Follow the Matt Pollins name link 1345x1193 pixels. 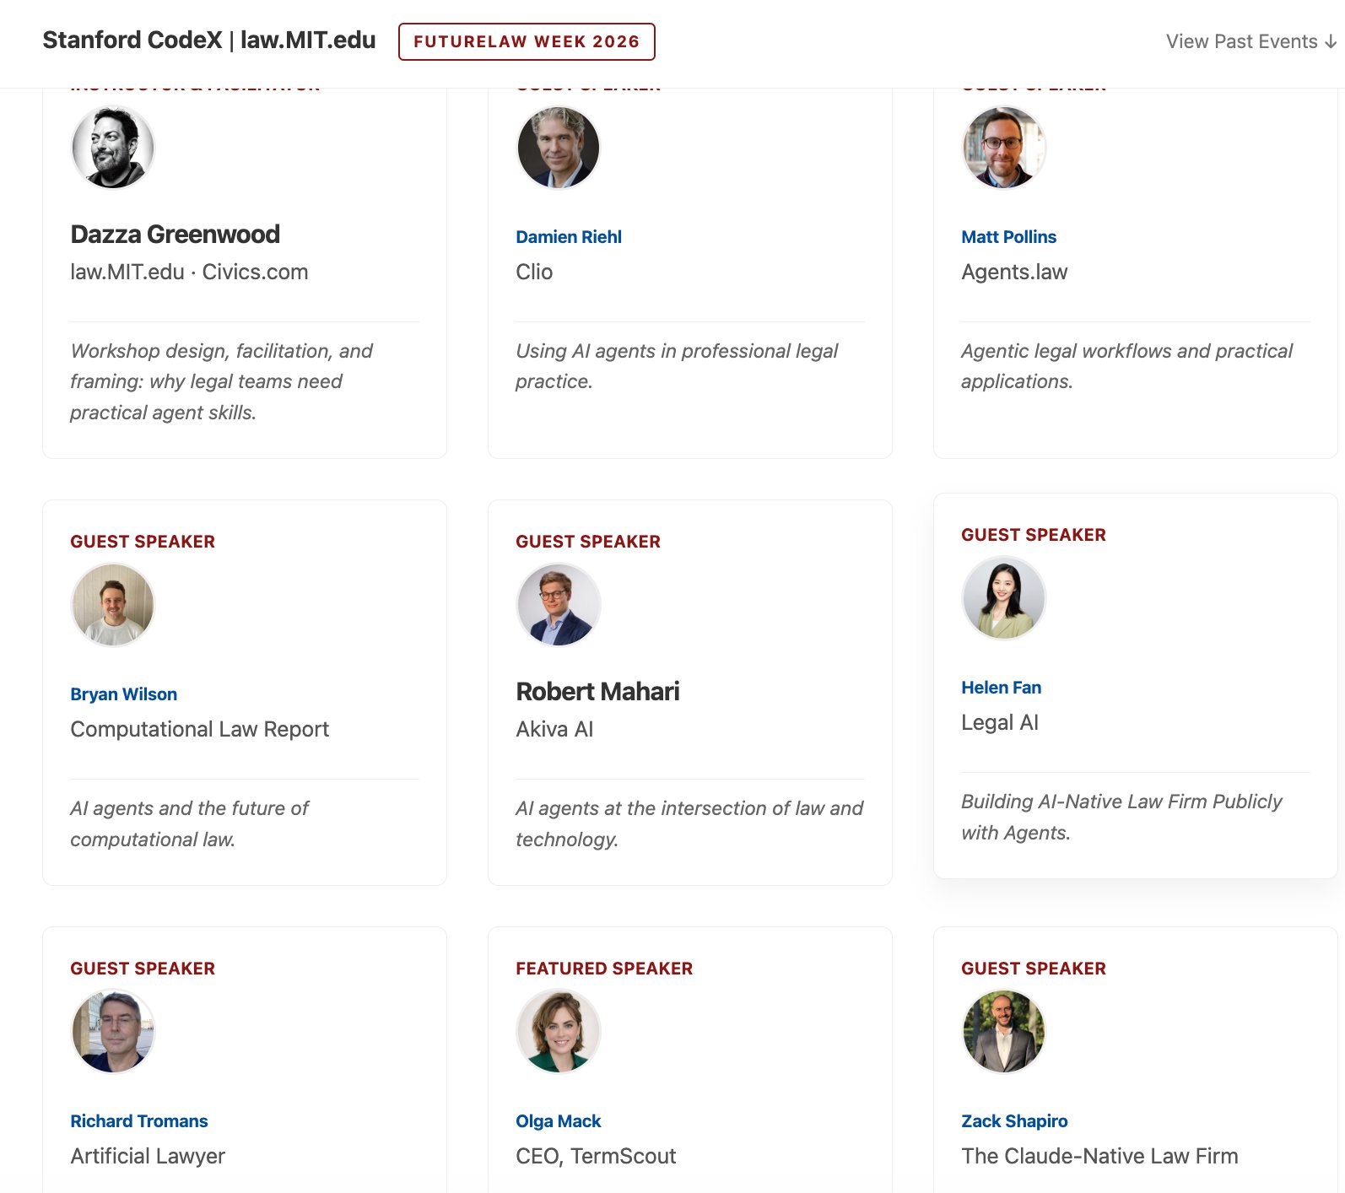[1008, 237]
